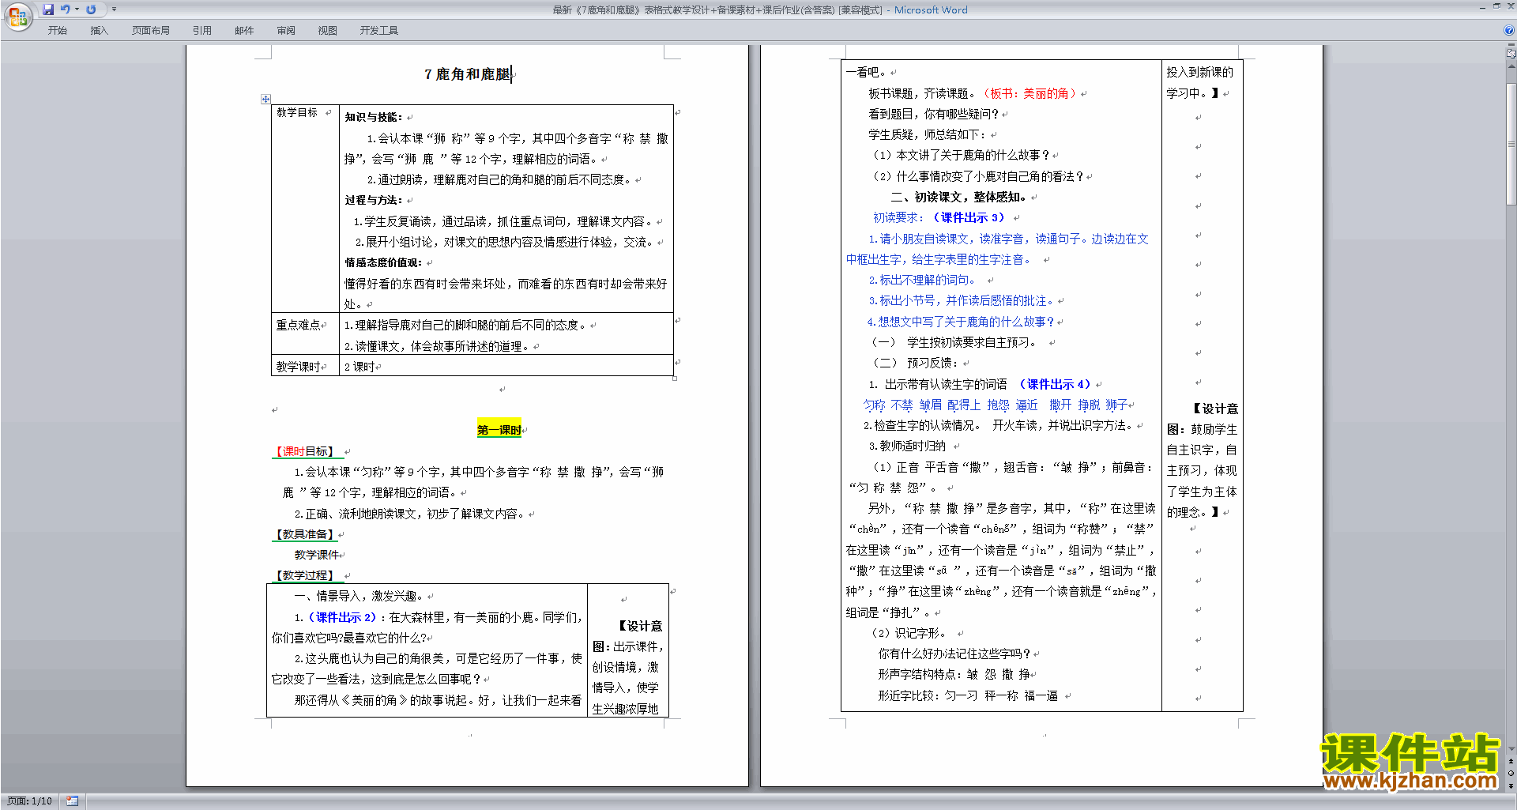
Task: Open Word Help with the question mark
Action: [x=1509, y=31]
